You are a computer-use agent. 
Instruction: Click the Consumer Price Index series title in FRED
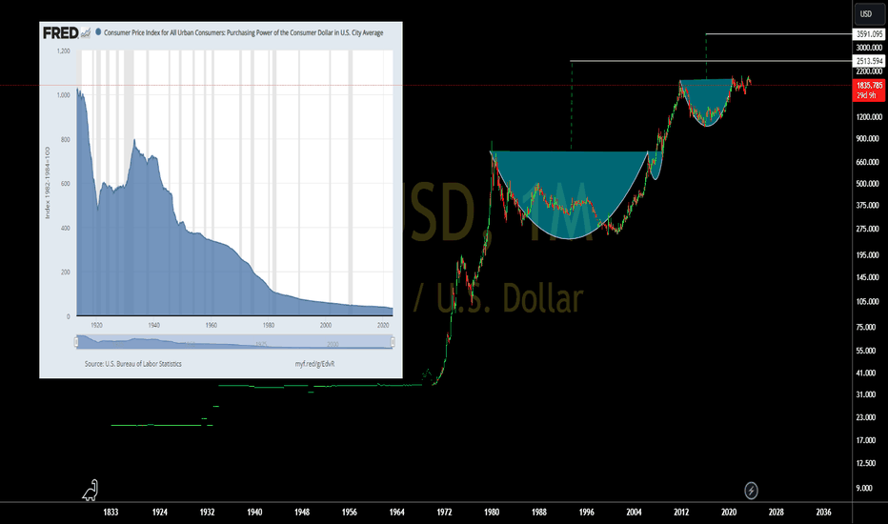244,32
